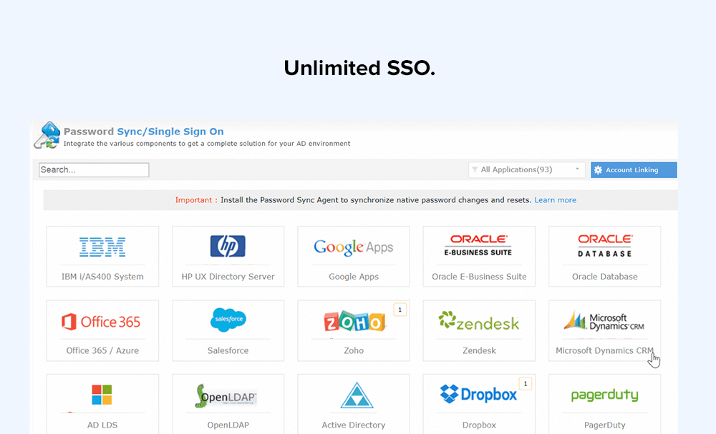Click the Office 365 logo
This screenshot has width=716, height=434.
click(x=102, y=322)
